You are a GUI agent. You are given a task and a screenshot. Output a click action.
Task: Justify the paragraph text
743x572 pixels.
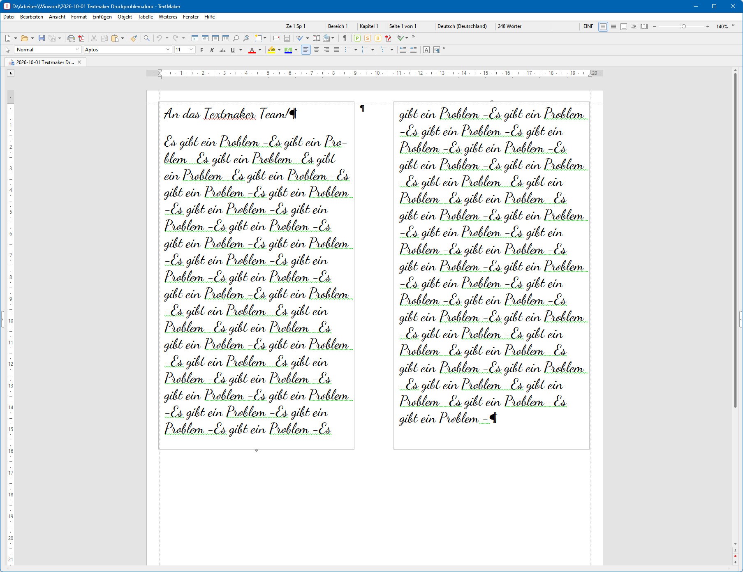click(x=337, y=50)
